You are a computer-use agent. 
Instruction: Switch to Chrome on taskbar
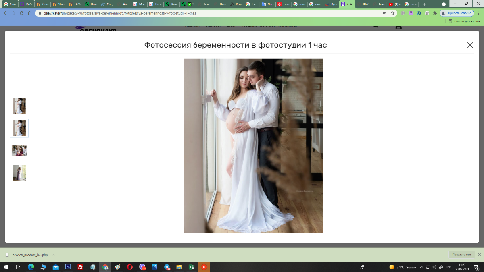point(105,267)
